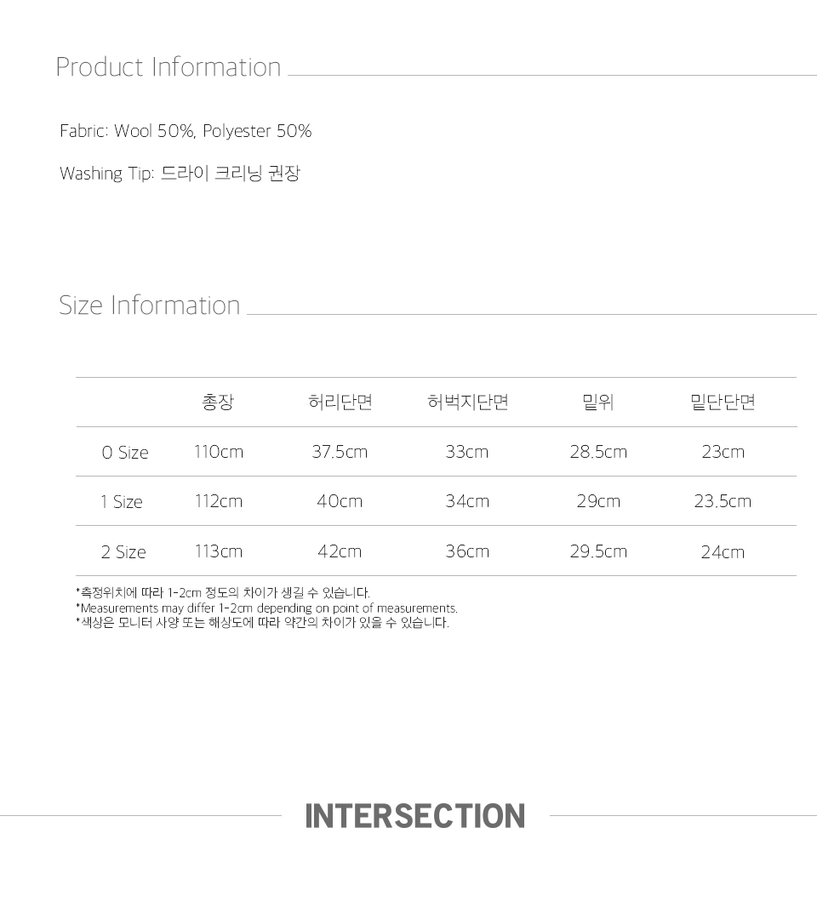Select the 밑단단면 column header

pyautogui.click(x=723, y=402)
